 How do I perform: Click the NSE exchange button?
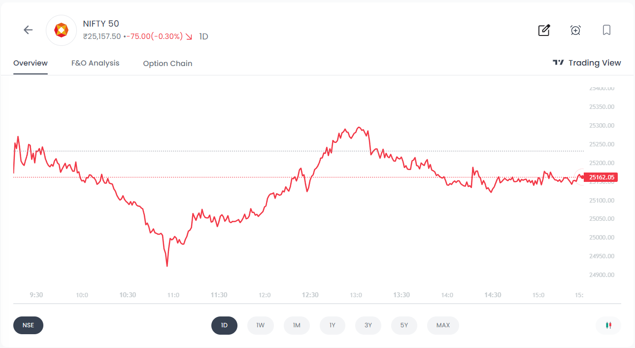pyautogui.click(x=28, y=325)
